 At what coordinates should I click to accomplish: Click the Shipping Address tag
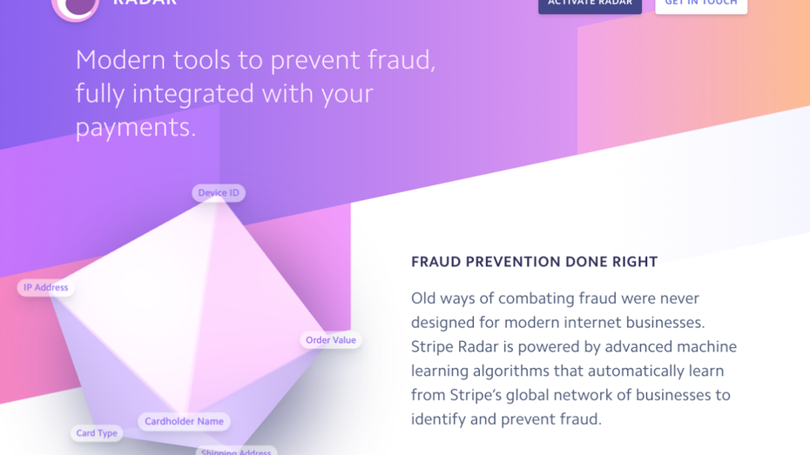[x=236, y=451]
